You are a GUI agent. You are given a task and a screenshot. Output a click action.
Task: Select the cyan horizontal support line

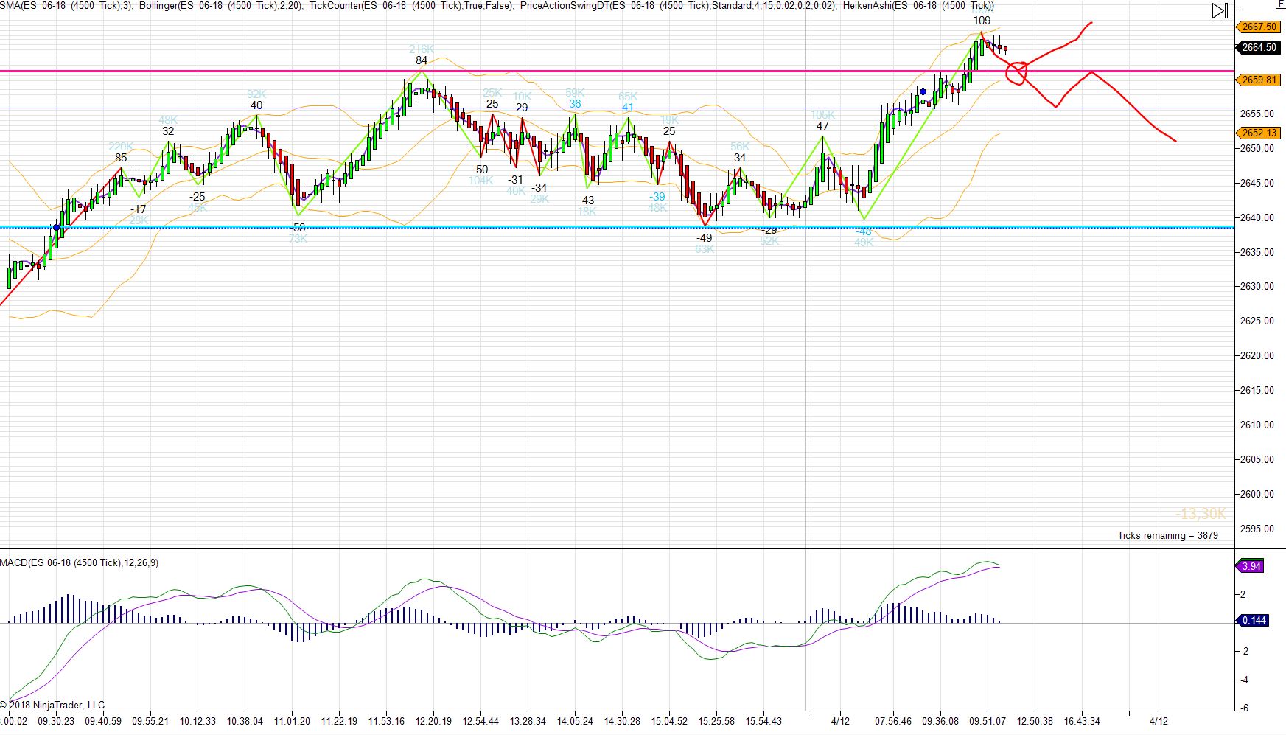pos(617,227)
